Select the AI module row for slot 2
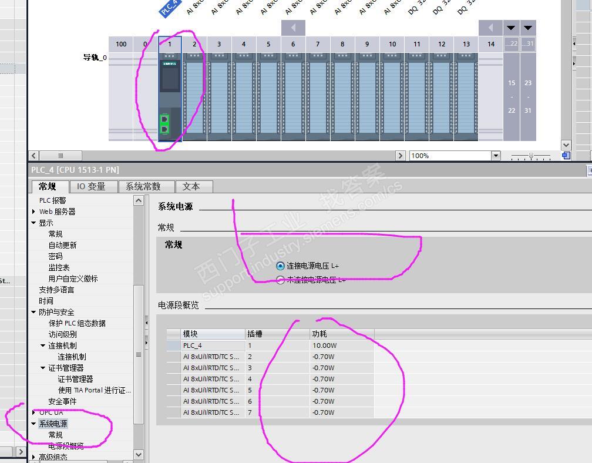Screen dimensions: 592x463 [x=270, y=357]
